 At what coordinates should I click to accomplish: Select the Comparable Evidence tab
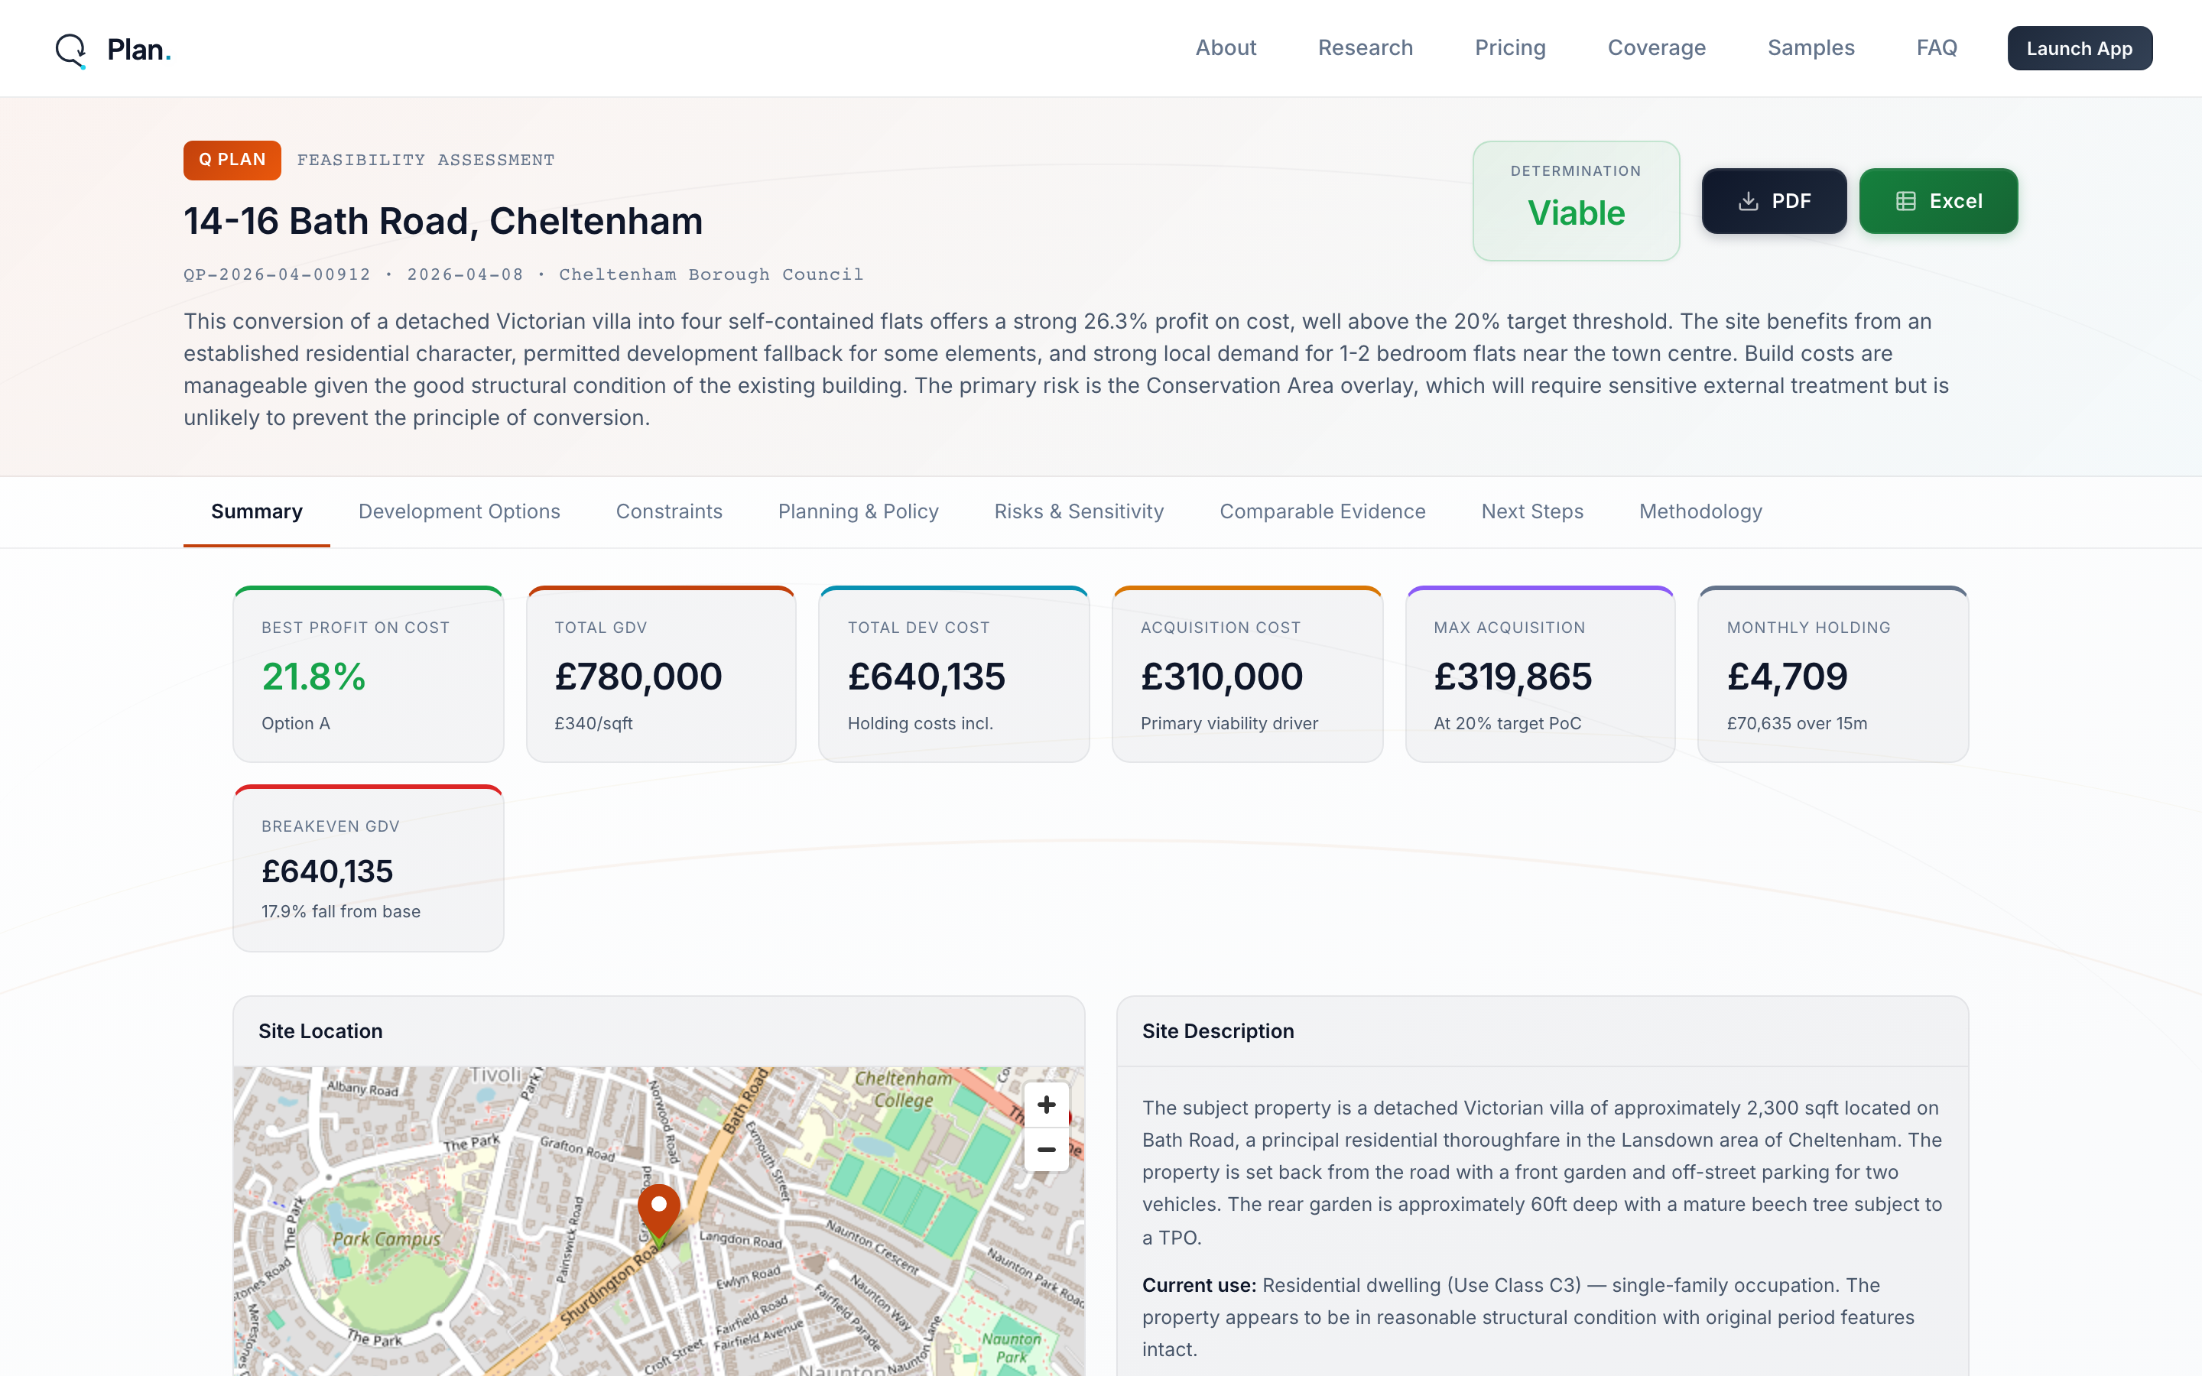(x=1321, y=511)
